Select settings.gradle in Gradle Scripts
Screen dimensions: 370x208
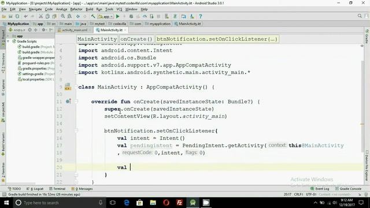click(x=33, y=74)
